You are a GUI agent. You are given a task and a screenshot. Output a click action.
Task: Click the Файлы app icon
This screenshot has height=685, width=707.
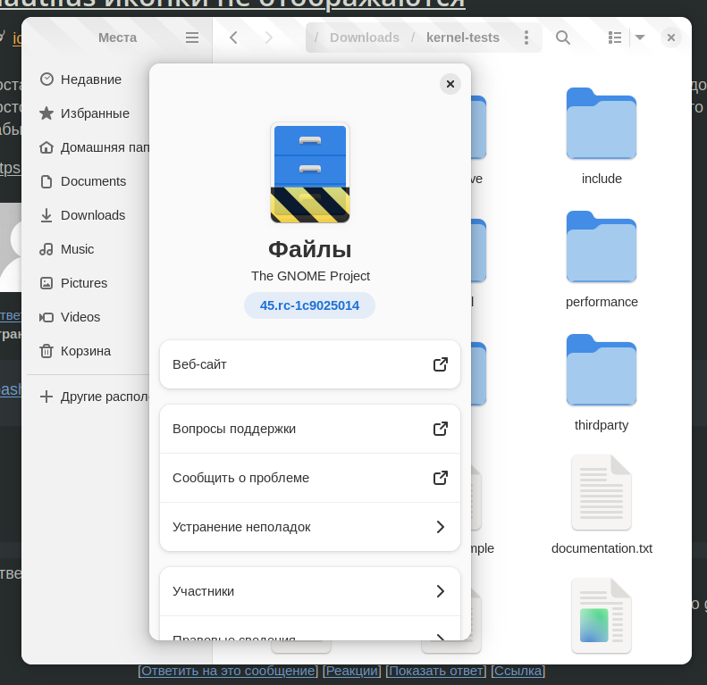click(x=310, y=172)
